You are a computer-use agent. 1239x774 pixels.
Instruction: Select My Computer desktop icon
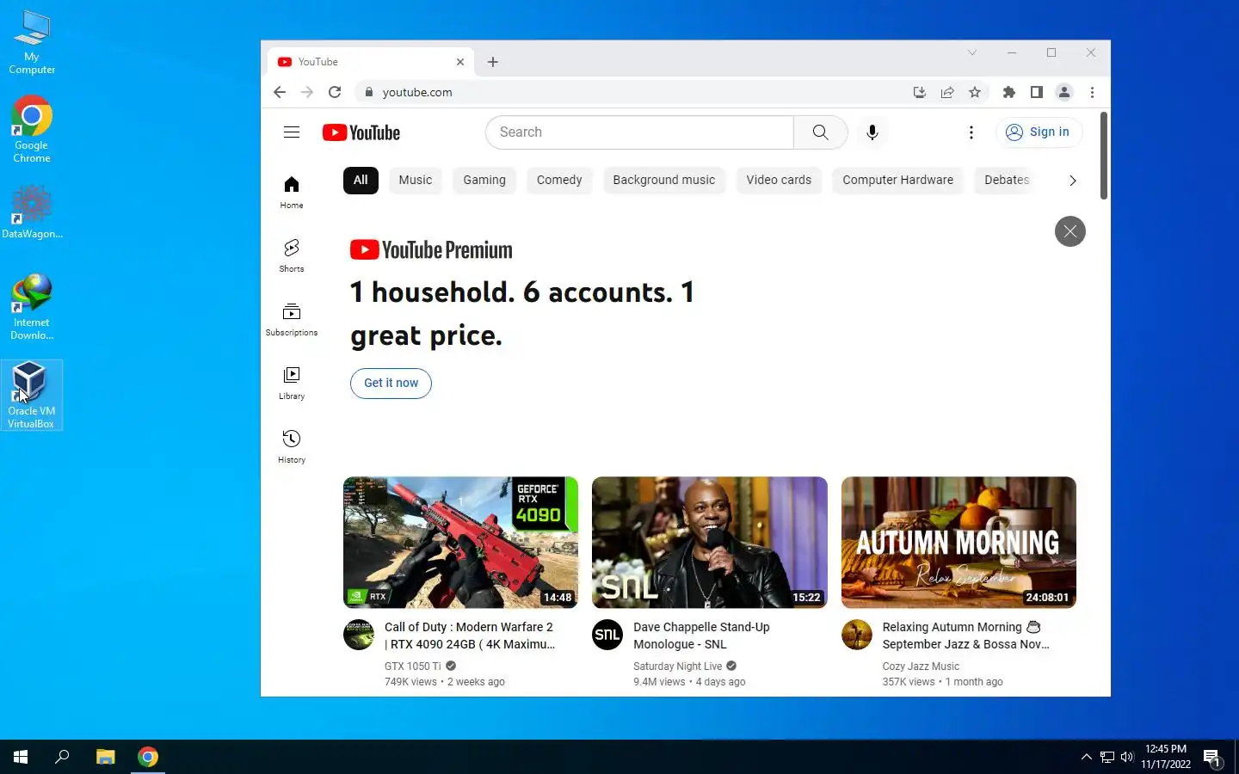click(32, 41)
